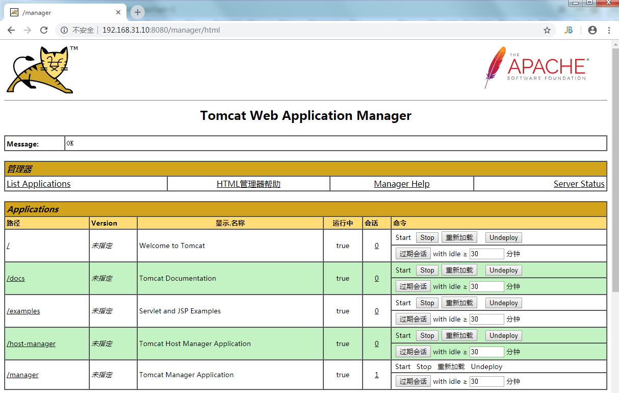Undeploy the Welcome to Tomcat app
Image resolution: width=619 pixels, height=393 pixels.
504,237
